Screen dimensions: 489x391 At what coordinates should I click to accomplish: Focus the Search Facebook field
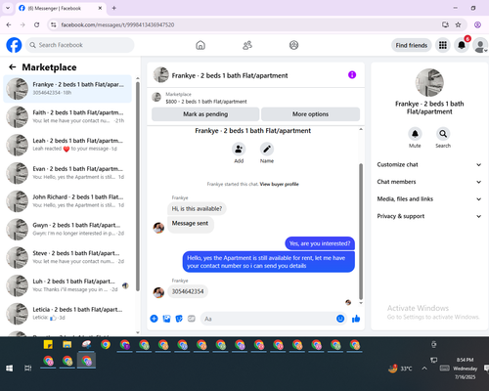pyautogui.click(x=80, y=45)
